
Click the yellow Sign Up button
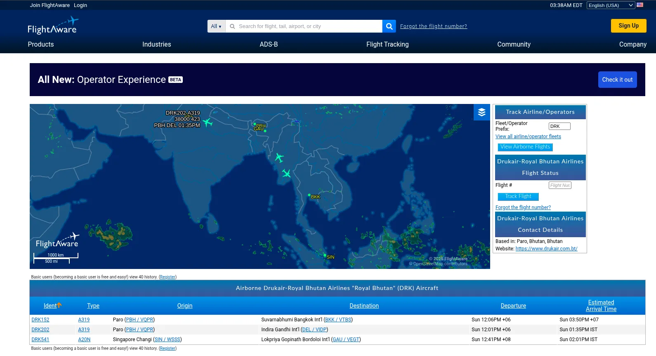point(628,26)
